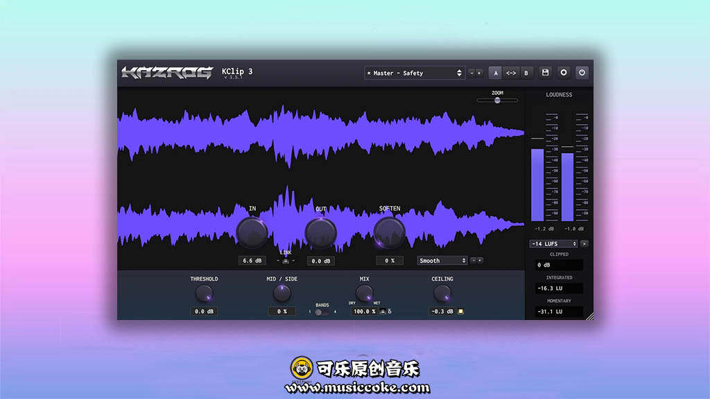
Task: Open the Smooth clip mode dropdown
Action: point(442,260)
